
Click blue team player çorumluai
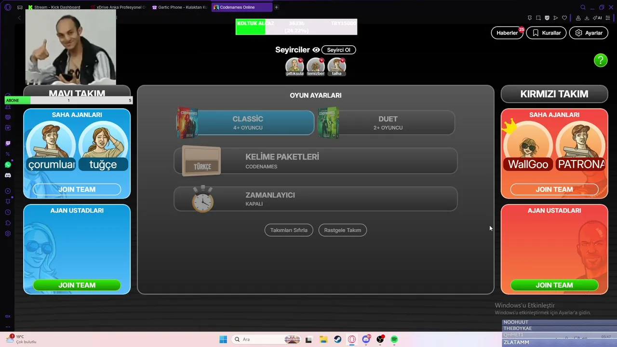pos(51,147)
